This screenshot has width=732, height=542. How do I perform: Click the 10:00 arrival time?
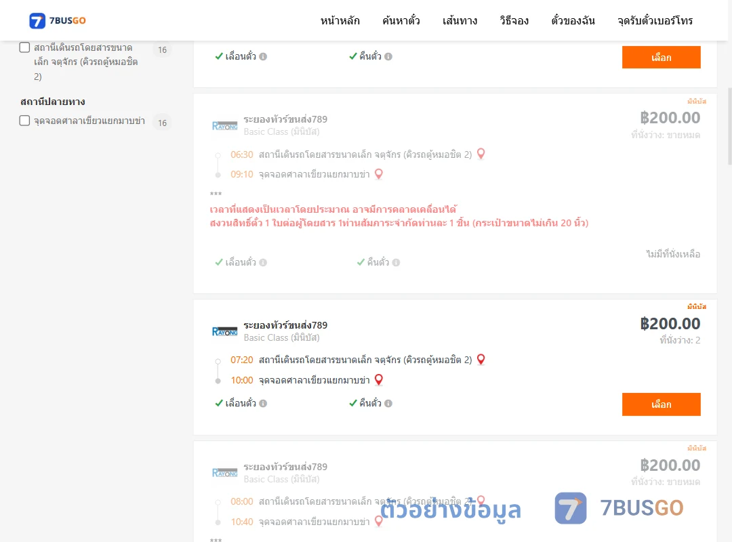(x=242, y=381)
